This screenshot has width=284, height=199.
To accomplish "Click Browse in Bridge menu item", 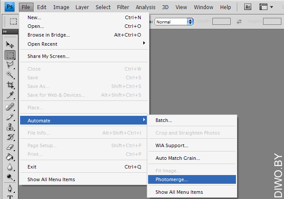I will point(48,35).
